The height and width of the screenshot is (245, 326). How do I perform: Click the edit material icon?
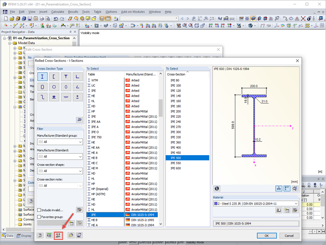tap(295, 210)
